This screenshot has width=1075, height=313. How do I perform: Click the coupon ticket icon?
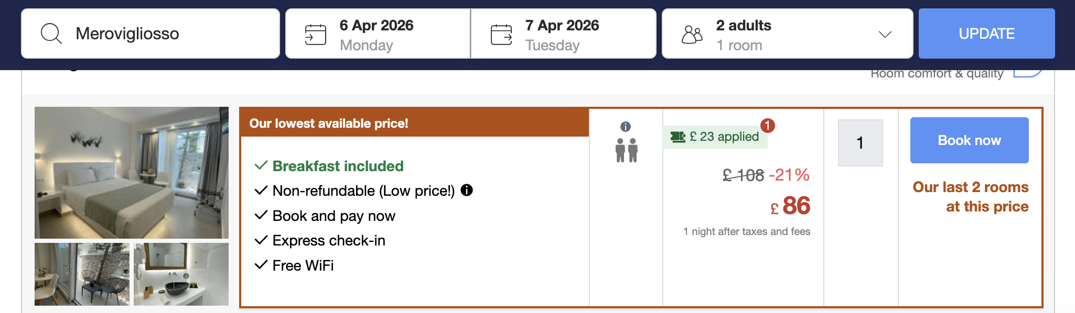point(678,137)
